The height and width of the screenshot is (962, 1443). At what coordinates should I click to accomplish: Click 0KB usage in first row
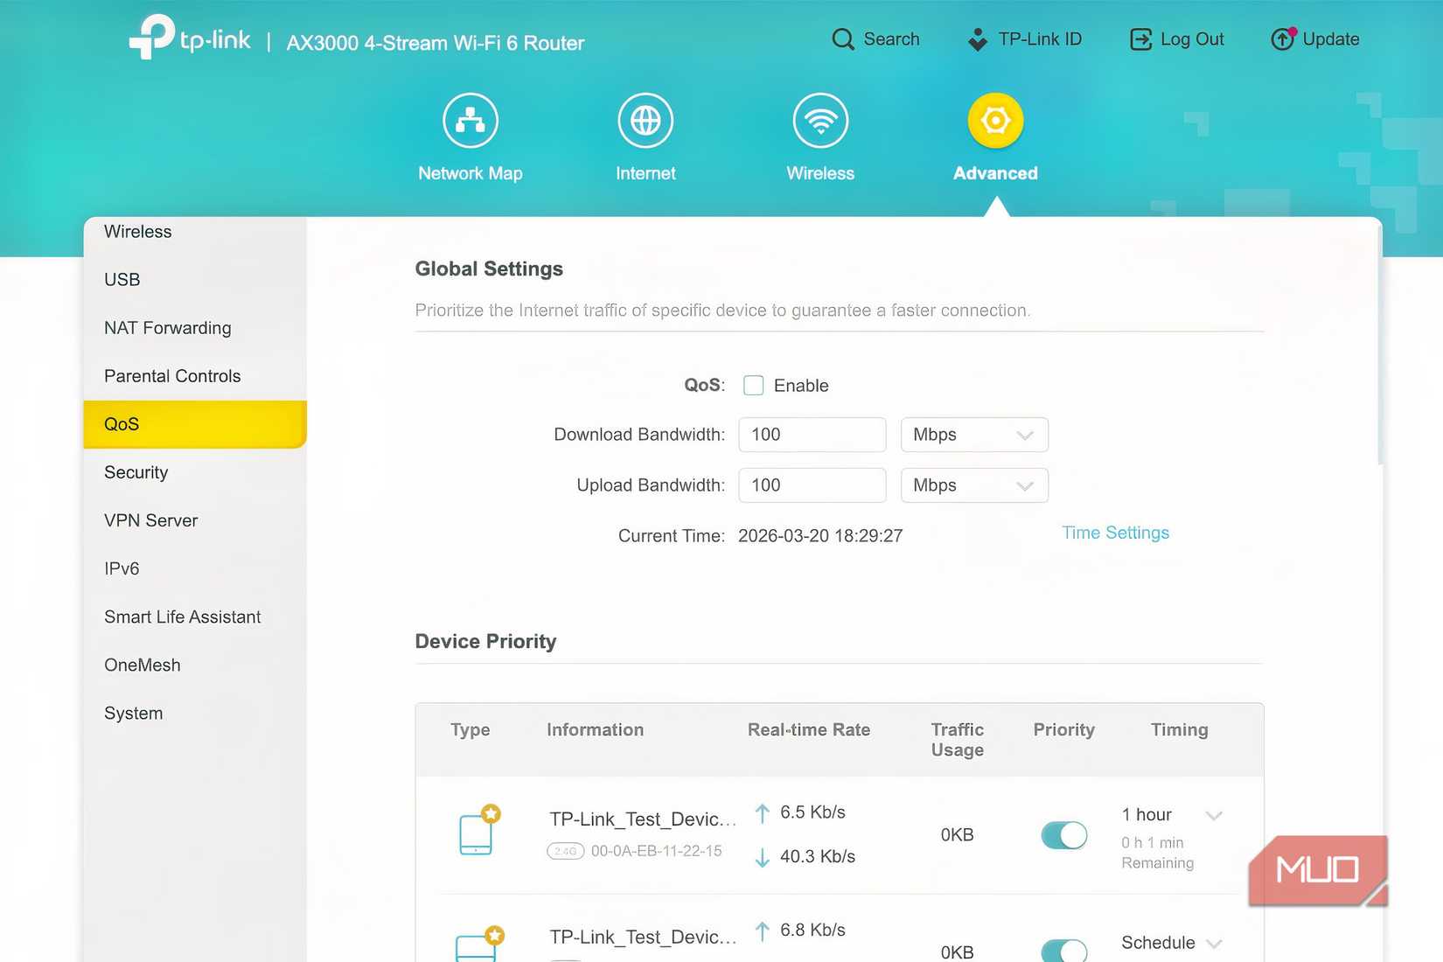[957, 835]
